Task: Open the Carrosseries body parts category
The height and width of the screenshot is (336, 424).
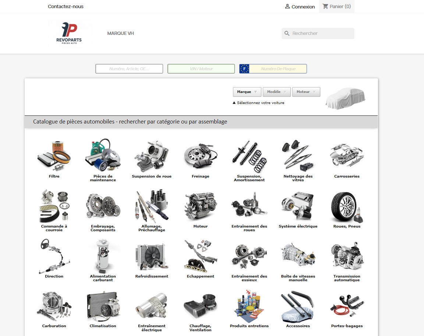Action: 346,156
